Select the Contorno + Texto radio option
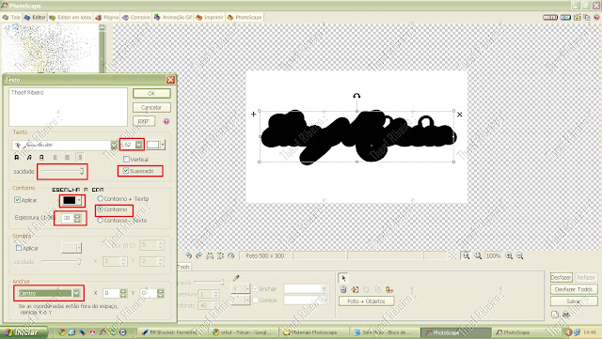The width and height of the screenshot is (602, 339). point(101,199)
